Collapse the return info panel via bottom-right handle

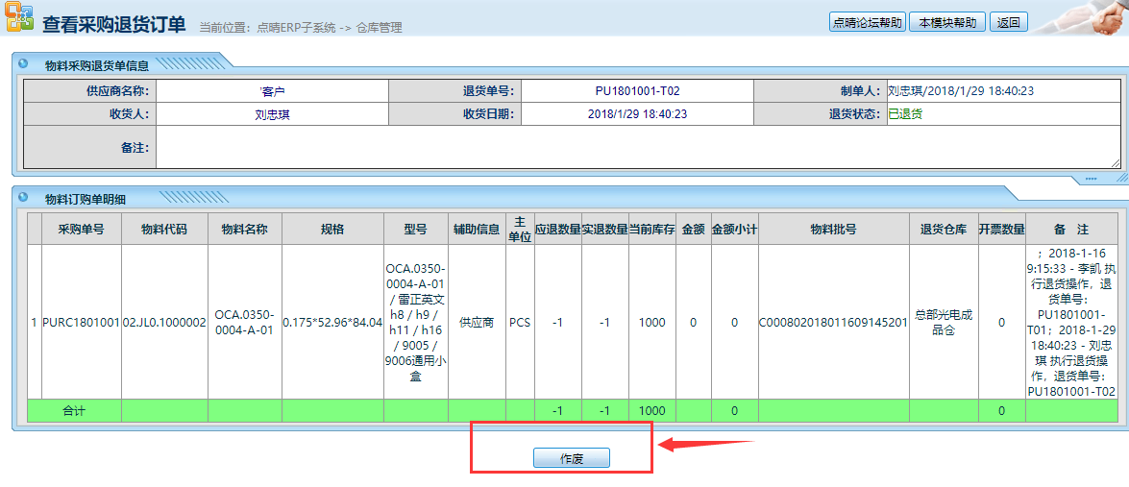coord(1090,179)
